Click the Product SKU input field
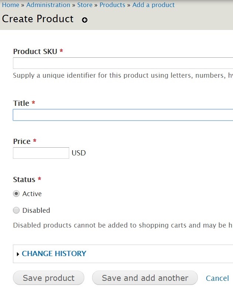Viewport: 233px width, 289px height. [123, 63]
